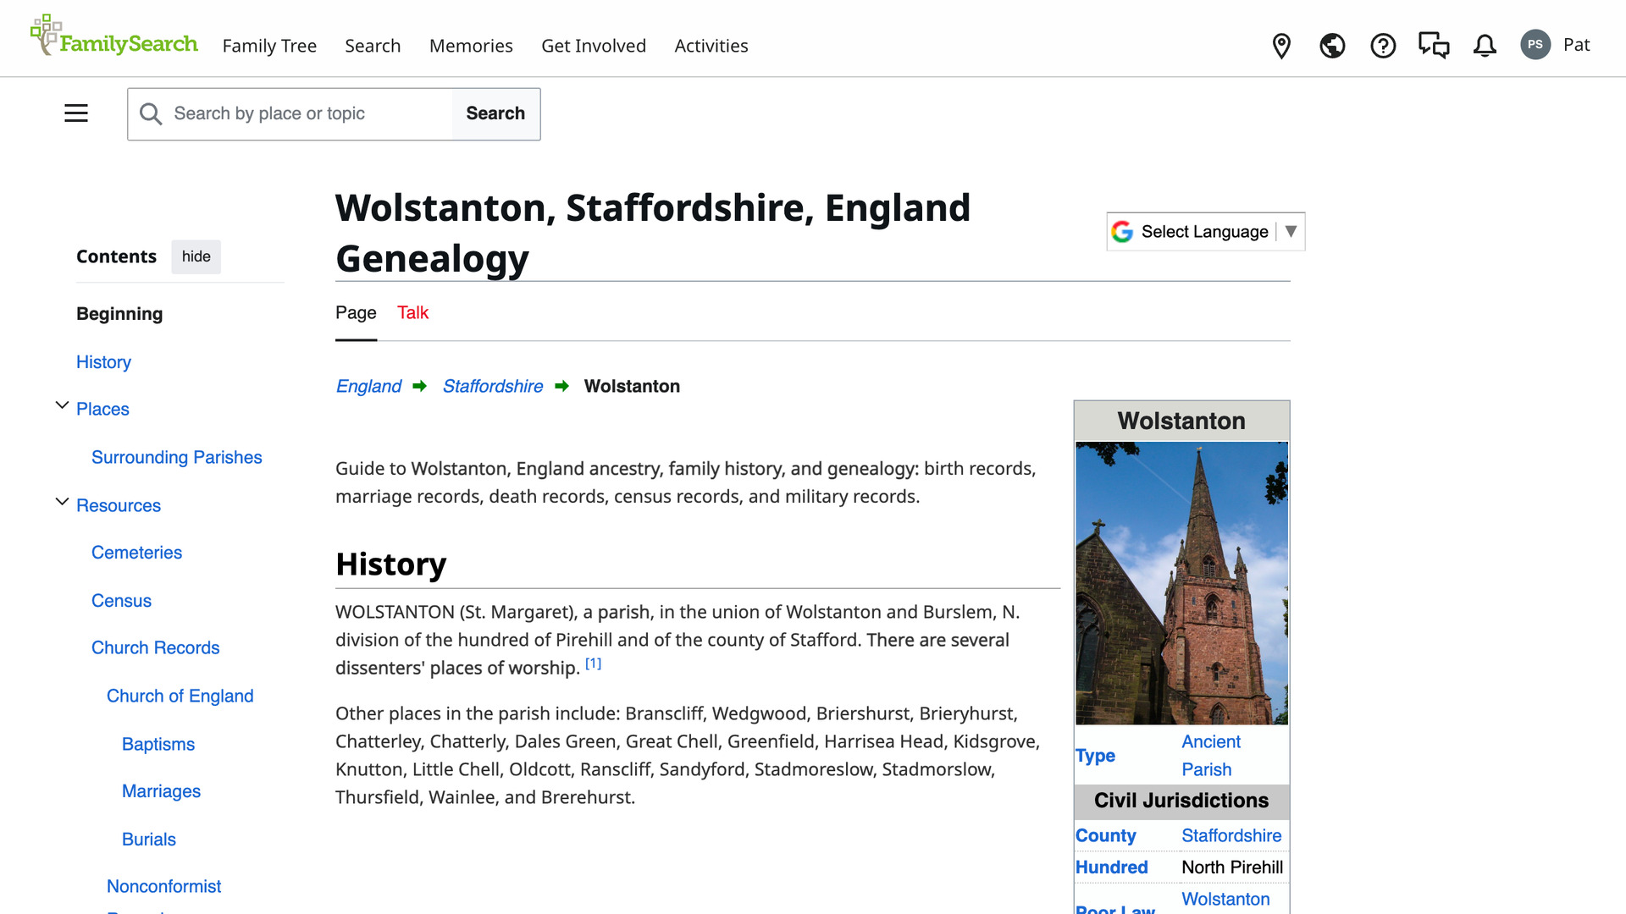Collapse the Resources contents section

coord(62,502)
